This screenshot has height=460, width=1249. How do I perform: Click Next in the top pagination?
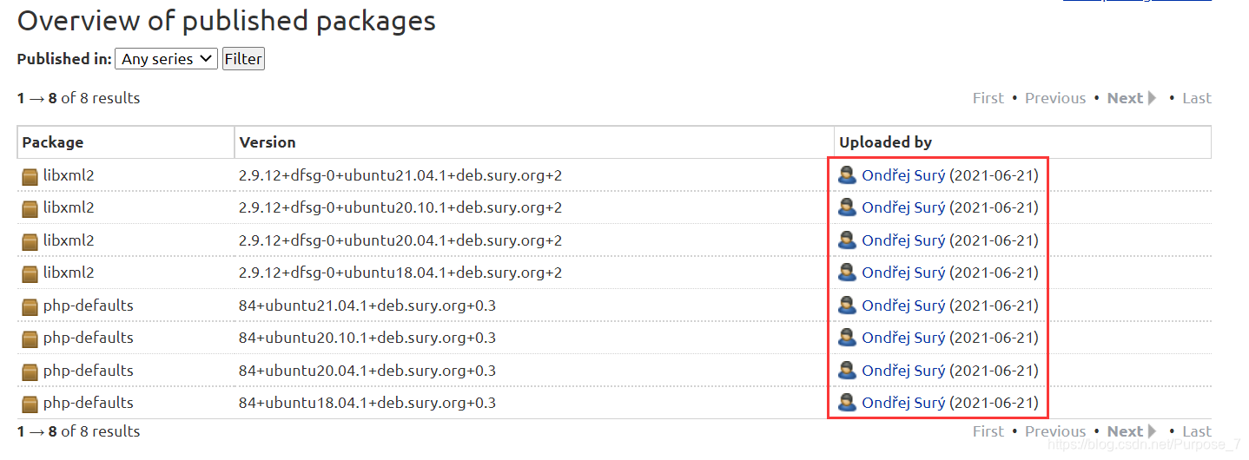(1132, 98)
